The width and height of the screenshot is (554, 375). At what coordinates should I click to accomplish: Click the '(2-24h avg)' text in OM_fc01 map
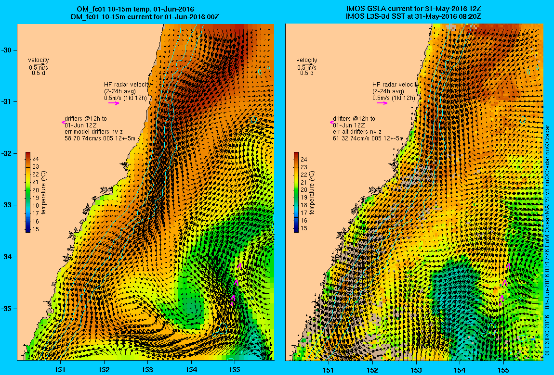point(120,91)
